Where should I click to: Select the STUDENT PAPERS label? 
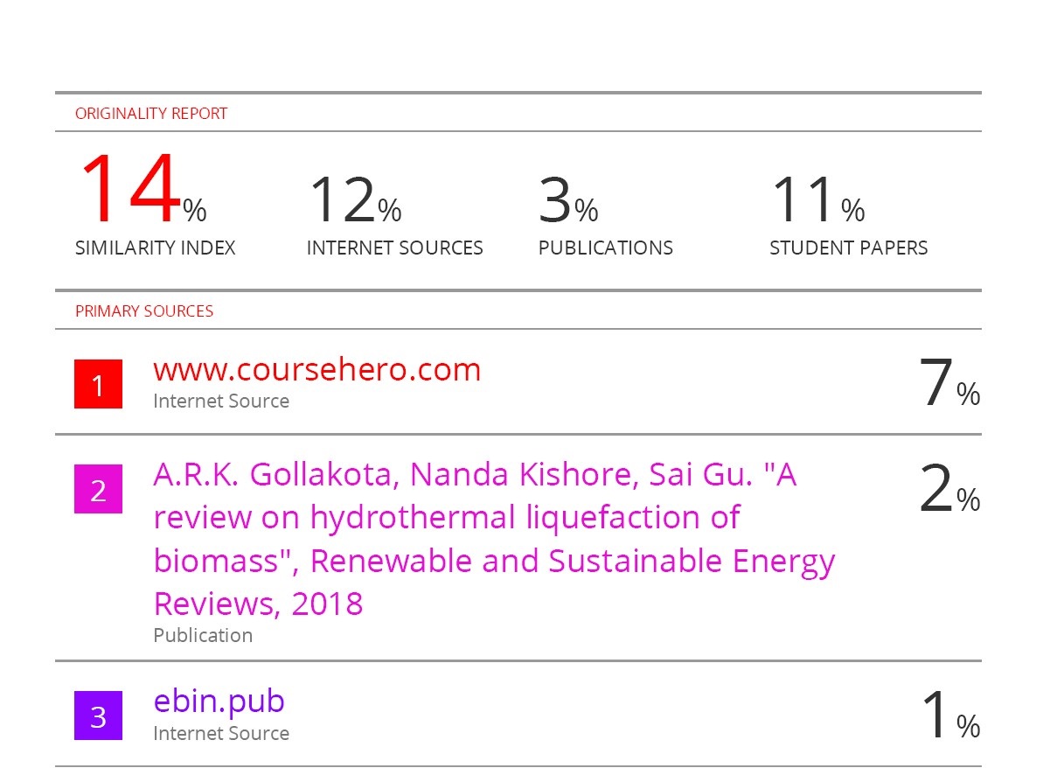click(x=848, y=248)
